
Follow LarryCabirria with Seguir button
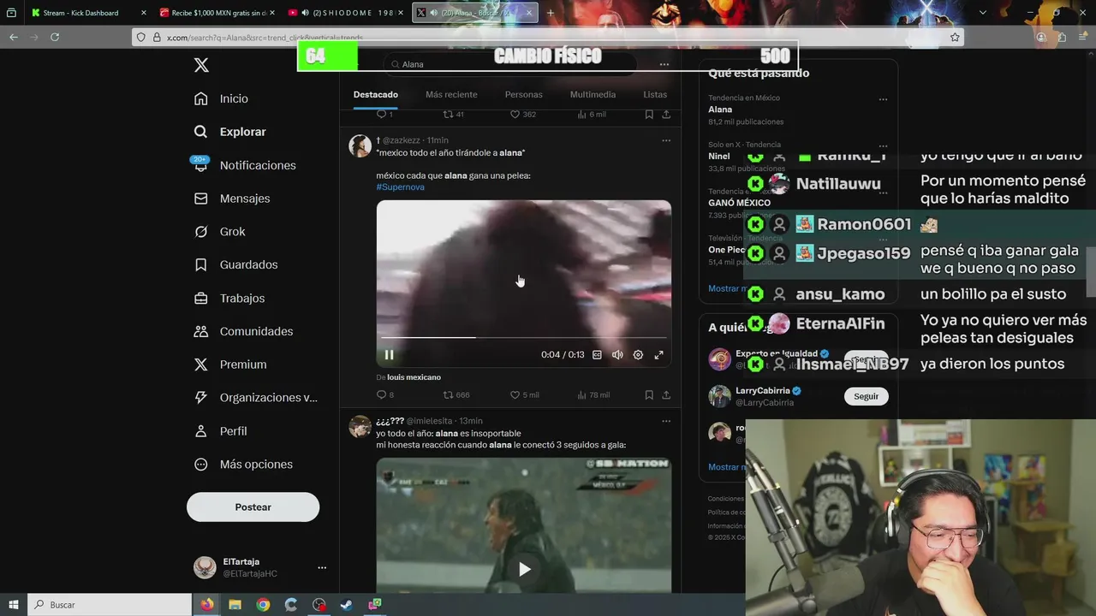[x=866, y=396]
